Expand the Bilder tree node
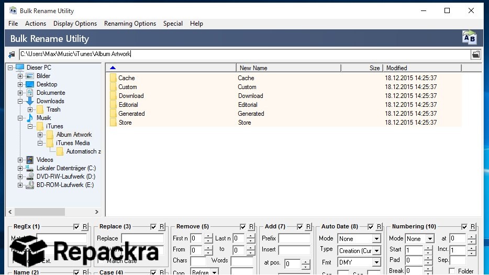 [20, 76]
